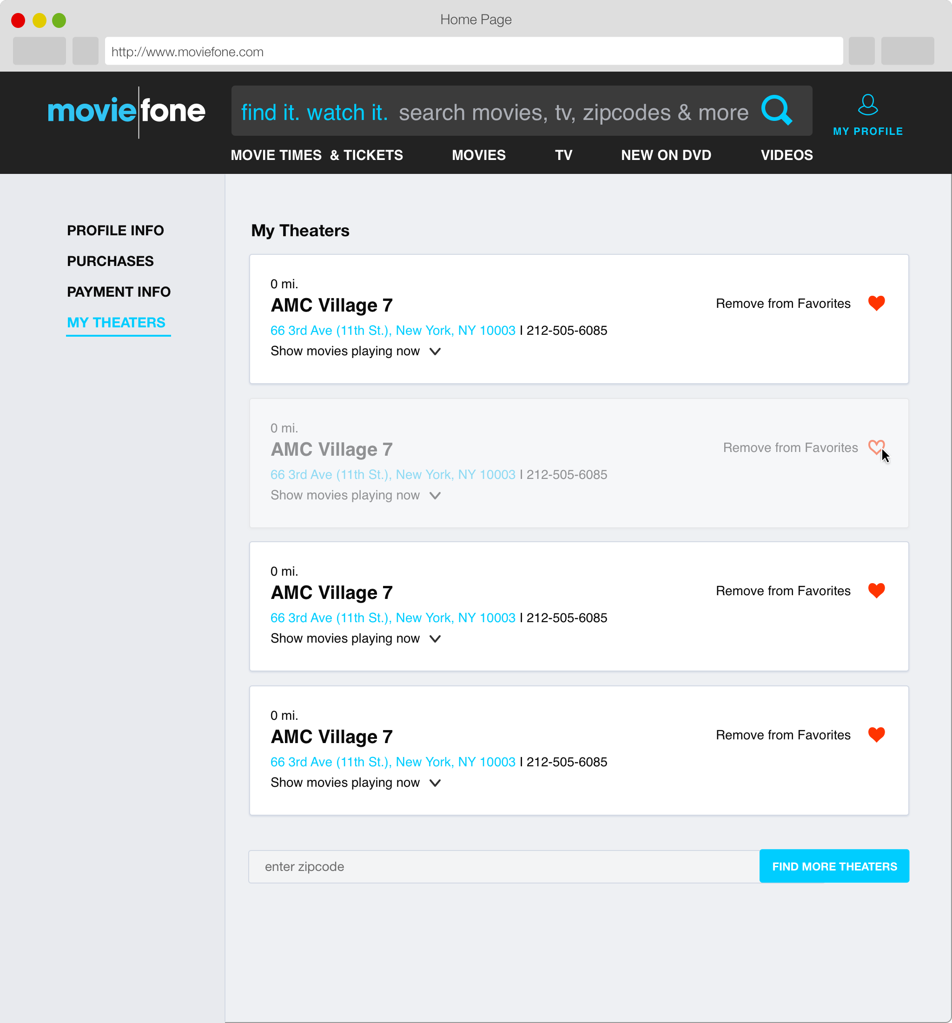Toggle the fourth theater's red heart
The width and height of the screenshot is (952, 1023).
click(876, 734)
